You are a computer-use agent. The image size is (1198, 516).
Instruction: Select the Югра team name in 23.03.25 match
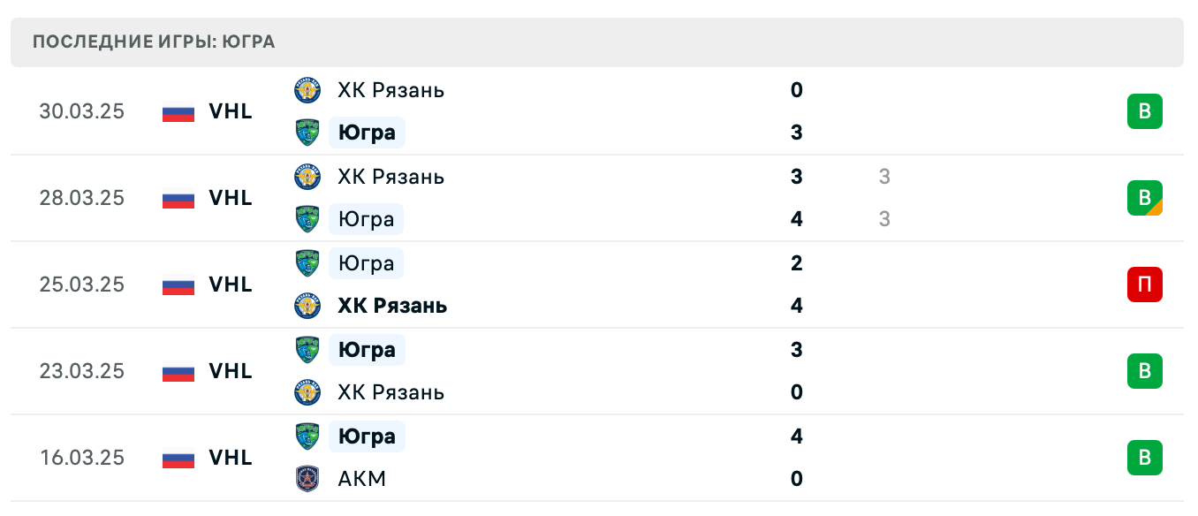tap(367, 350)
